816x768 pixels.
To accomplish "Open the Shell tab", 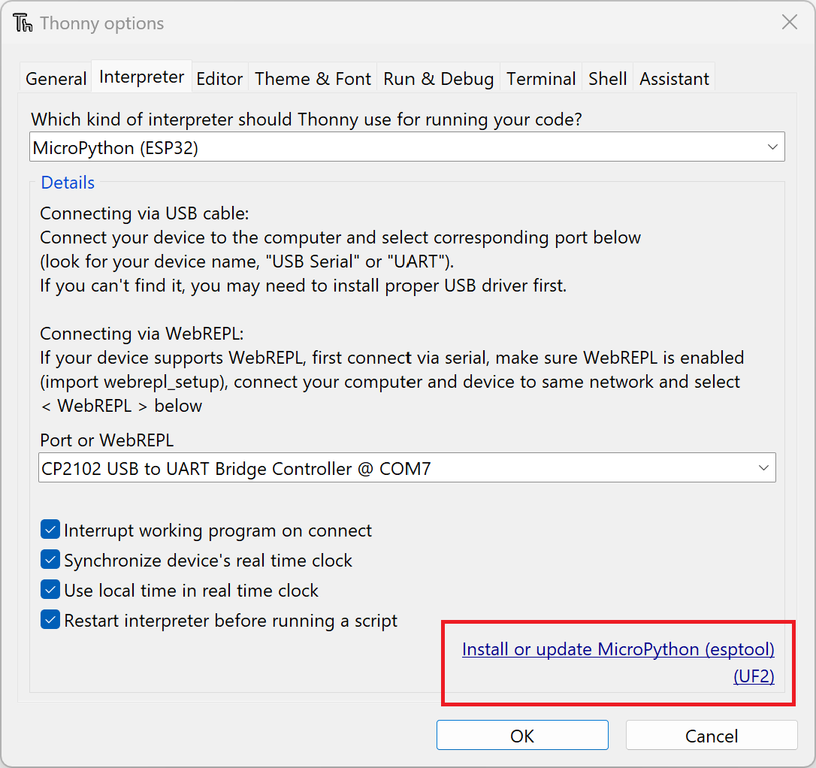I will click(607, 79).
